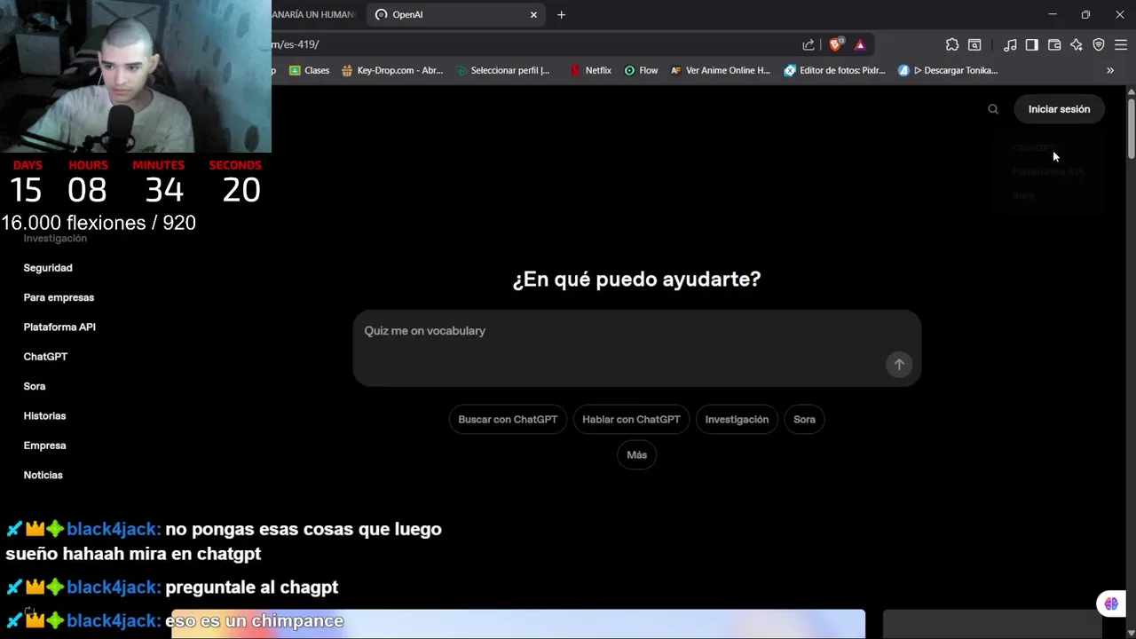Open Seguridad in the sidebar menu
This screenshot has width=1136, height=639.
48,268
